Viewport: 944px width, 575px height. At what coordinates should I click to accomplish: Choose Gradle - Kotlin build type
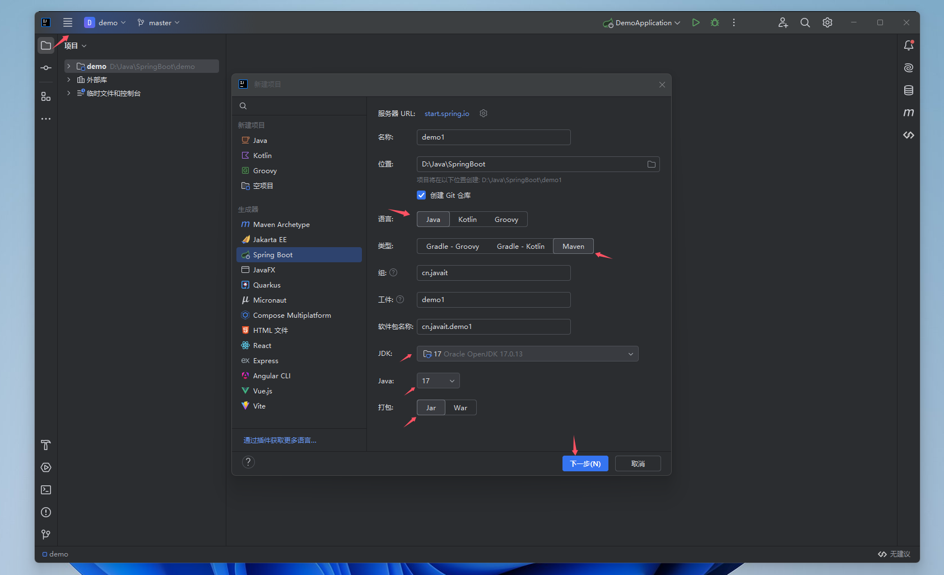tap(520, 246)
